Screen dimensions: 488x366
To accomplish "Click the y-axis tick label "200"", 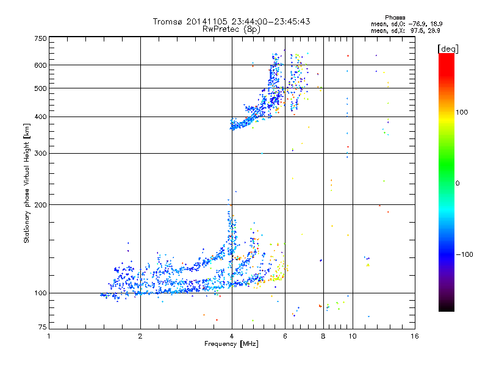I will pyautogui.click(x=40, y=205).
